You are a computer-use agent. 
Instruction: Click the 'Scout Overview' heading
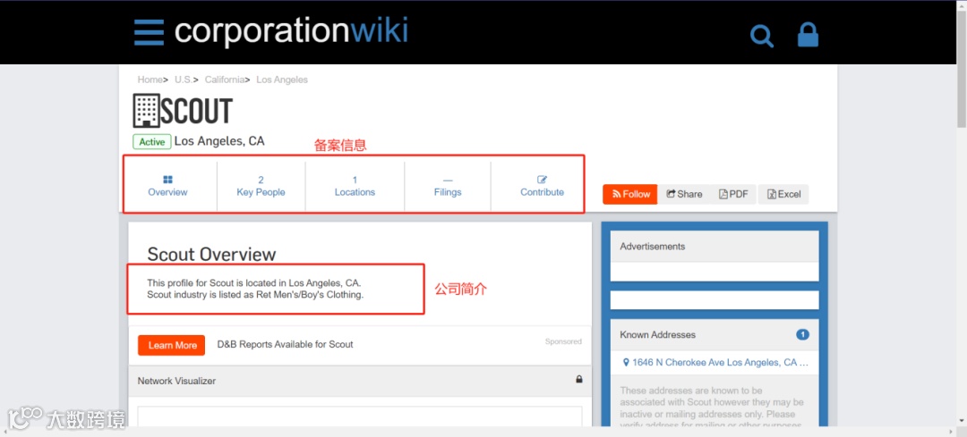(211, 254)
